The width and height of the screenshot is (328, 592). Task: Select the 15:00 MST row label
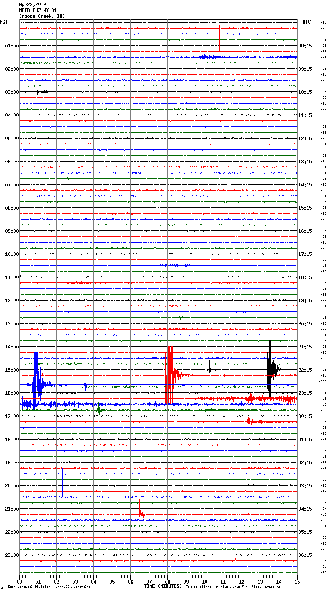[x=12, y=370]
